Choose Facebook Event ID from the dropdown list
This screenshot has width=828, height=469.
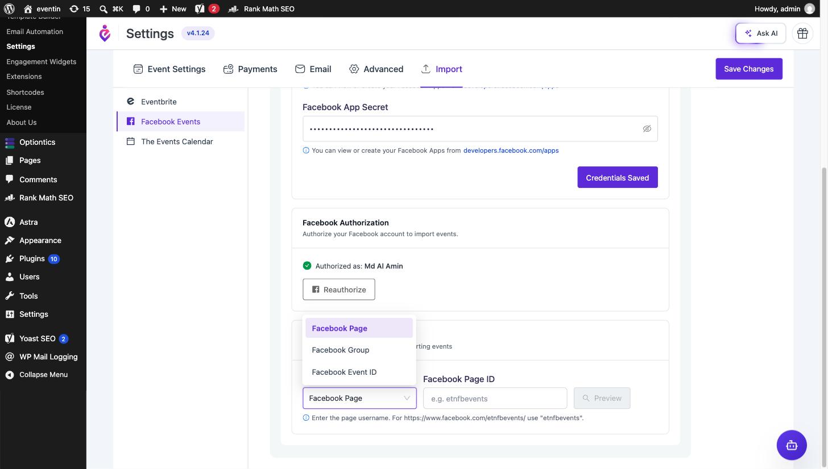[x=359, y=372]
